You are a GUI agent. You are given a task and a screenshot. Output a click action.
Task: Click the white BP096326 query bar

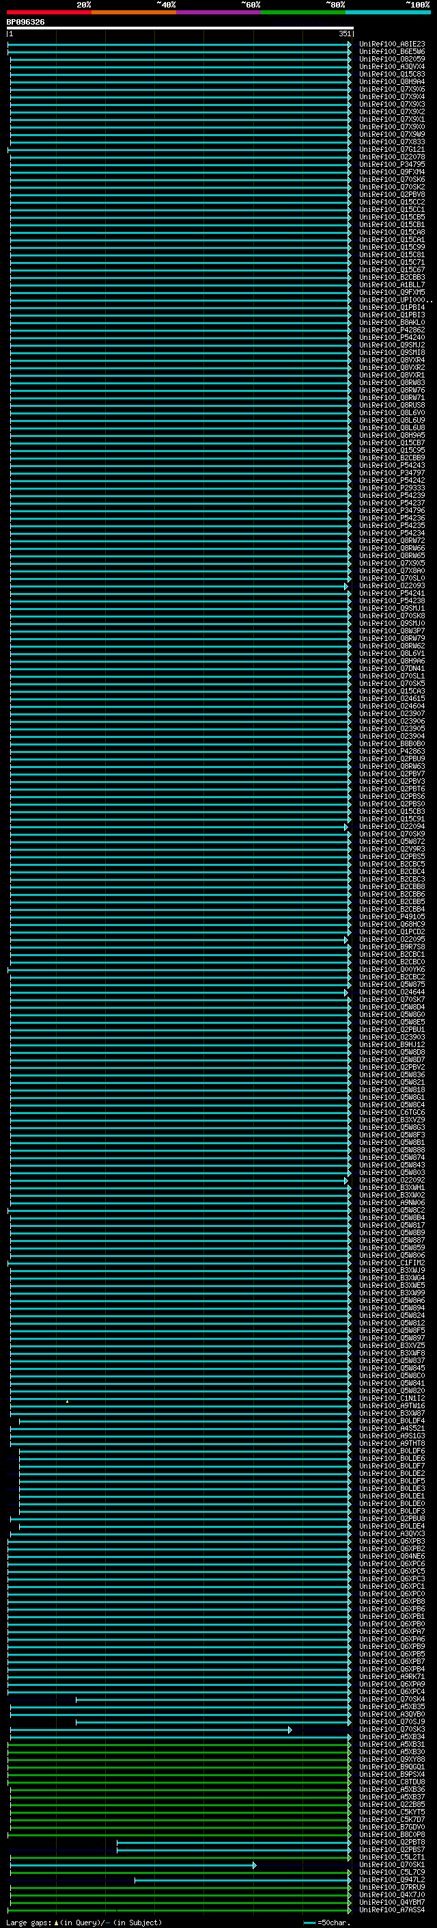(180, 27)
